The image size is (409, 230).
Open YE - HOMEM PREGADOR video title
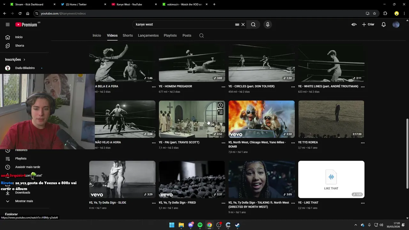[x=175, y=86]
